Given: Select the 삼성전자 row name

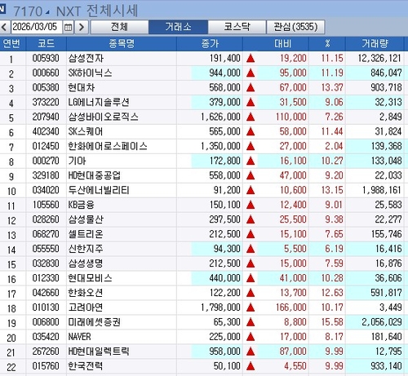Looking at the screenshot, I should [x=86, y=58].
